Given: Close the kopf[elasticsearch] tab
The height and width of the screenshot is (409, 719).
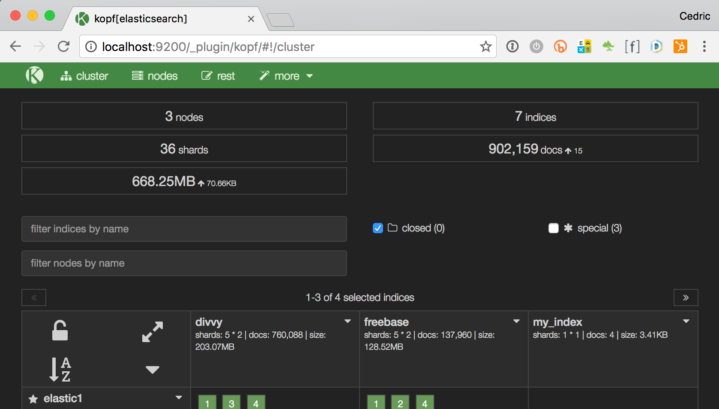Looking at the screenshot, I should point(251,19).
